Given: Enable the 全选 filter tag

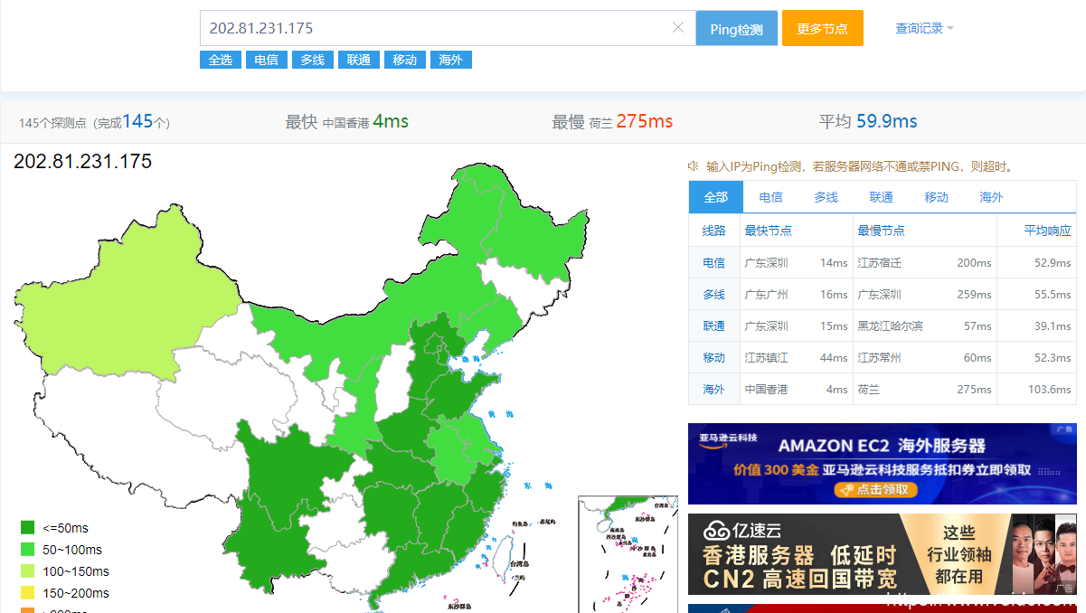Looking at the screenshot, I should pyautogui.click(x=221, y=59).
